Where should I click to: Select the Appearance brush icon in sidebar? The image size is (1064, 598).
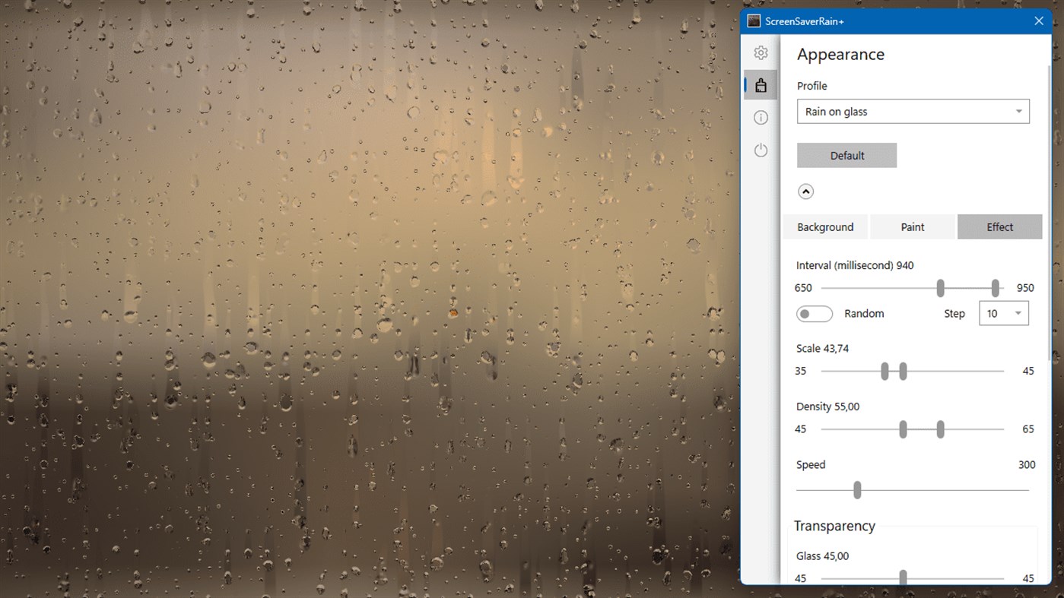click(x=761, y=84)
